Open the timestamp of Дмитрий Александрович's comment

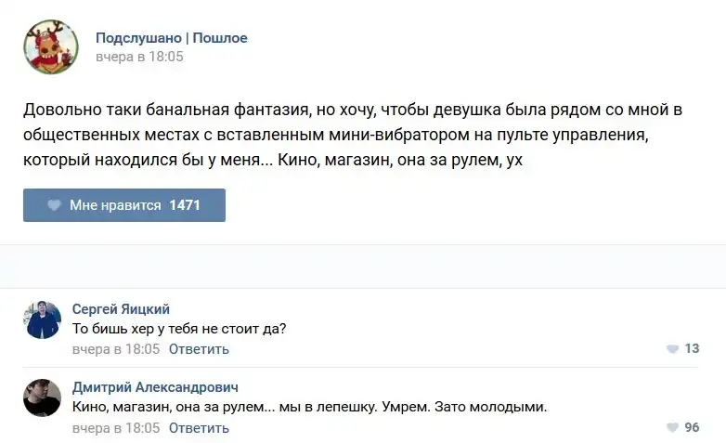tap(116, 428)
